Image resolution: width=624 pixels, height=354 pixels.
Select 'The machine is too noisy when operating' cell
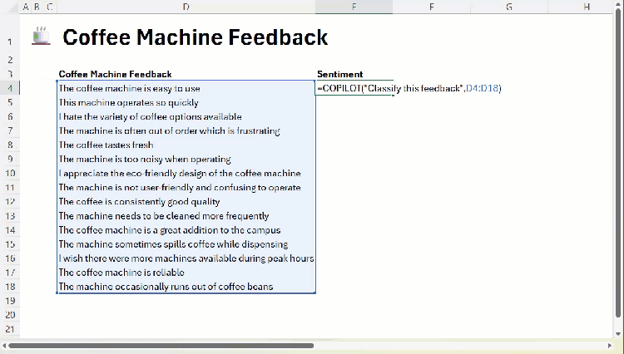[145, 159]
